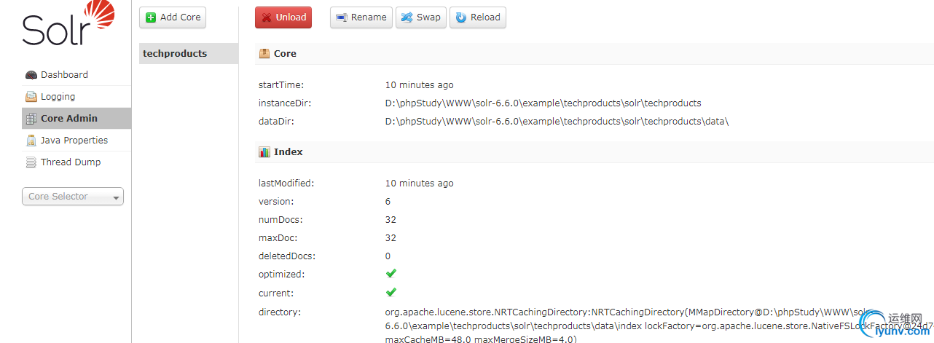Unload the selected core

(283, 17)
